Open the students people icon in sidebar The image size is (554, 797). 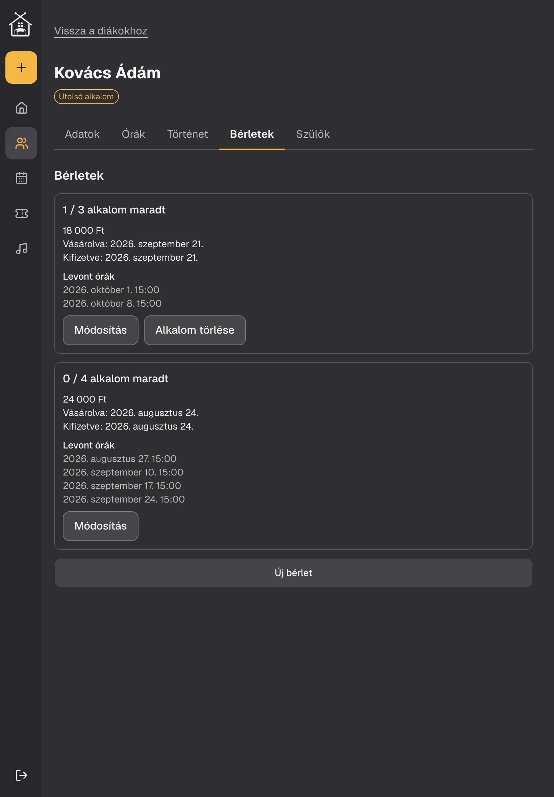(x=21, y=143)
